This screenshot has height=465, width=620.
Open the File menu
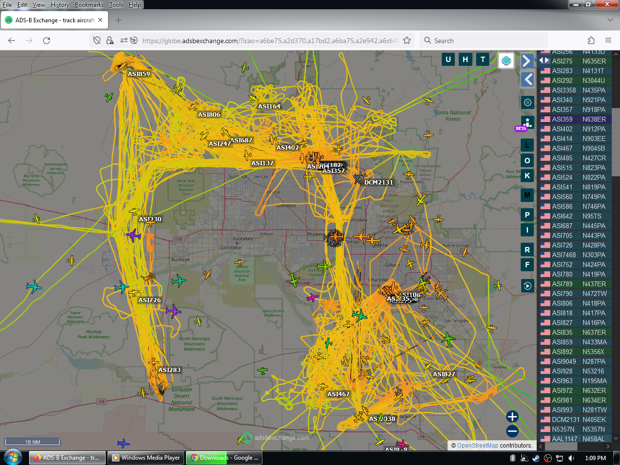pyautogui.click(x=7, y=5)
